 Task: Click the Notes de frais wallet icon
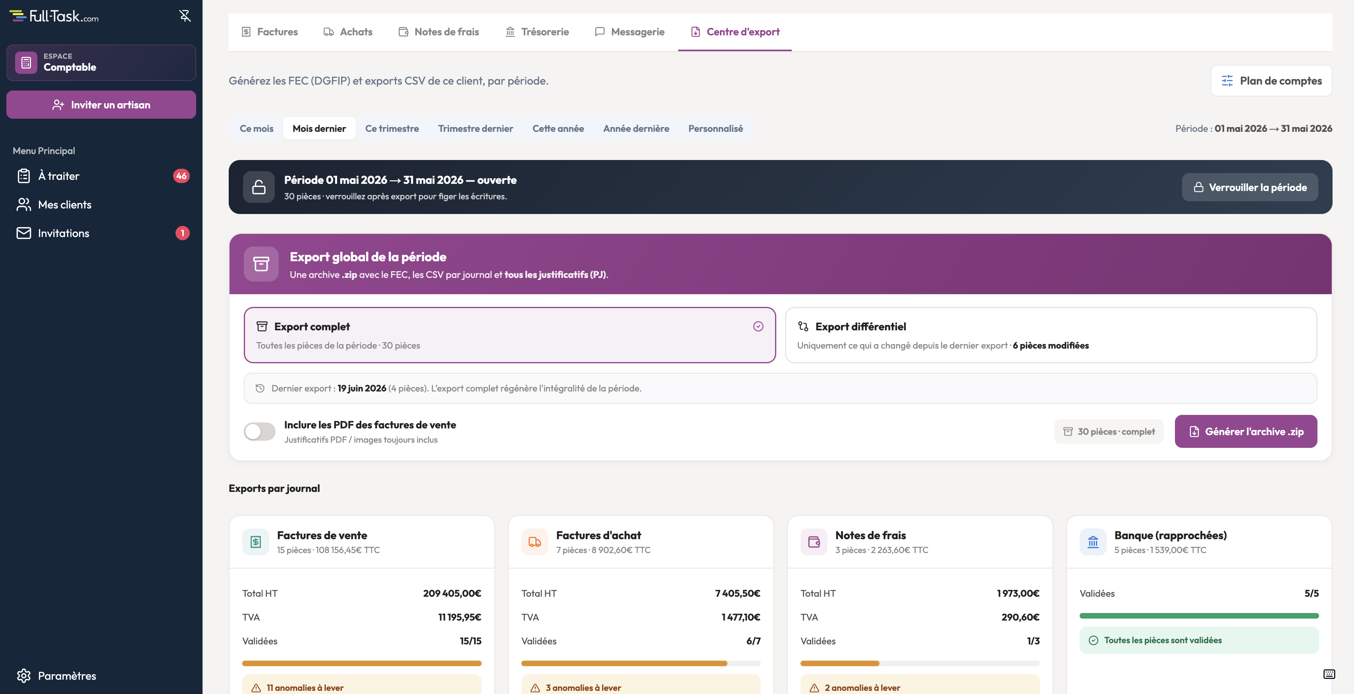(814, 542)
